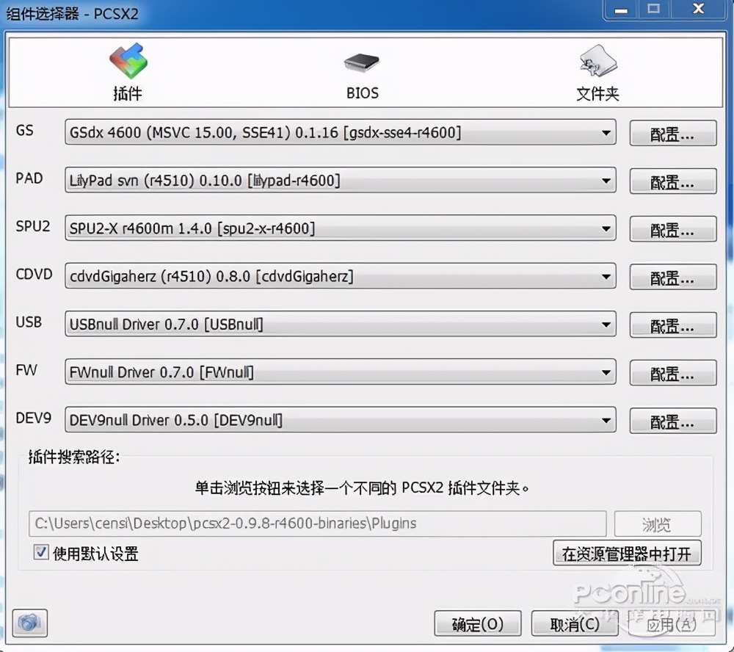The width and height of the screenshot is (734, 652).
Task: Click the BIOS disc icon at the top
Action: click(x=360, y=63)
